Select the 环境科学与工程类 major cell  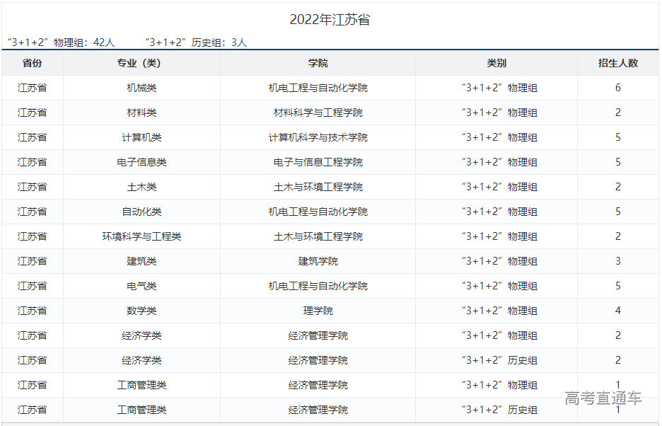coord(141,236)
